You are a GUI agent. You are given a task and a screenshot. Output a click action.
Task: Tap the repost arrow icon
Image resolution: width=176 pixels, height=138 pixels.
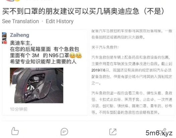(x=113, y=132)
